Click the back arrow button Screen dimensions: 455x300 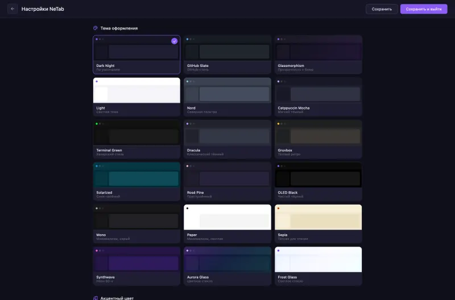tap(12, 9)
